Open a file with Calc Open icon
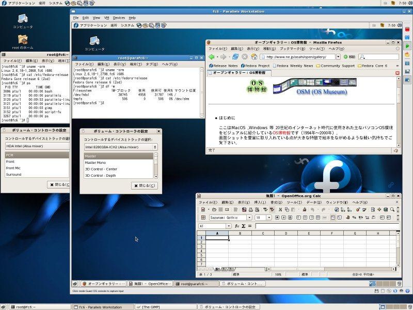 click(214, 210)
